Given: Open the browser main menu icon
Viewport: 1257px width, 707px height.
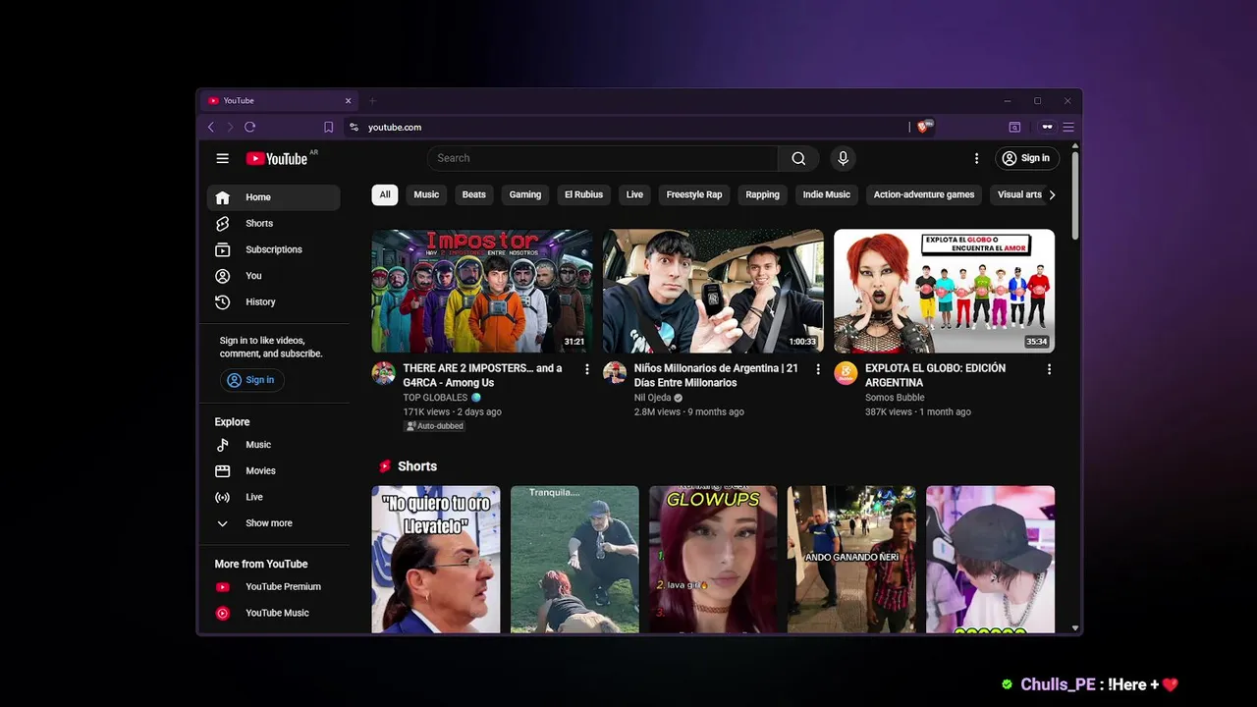Looking at the screenshot, I should [1068, 127].
